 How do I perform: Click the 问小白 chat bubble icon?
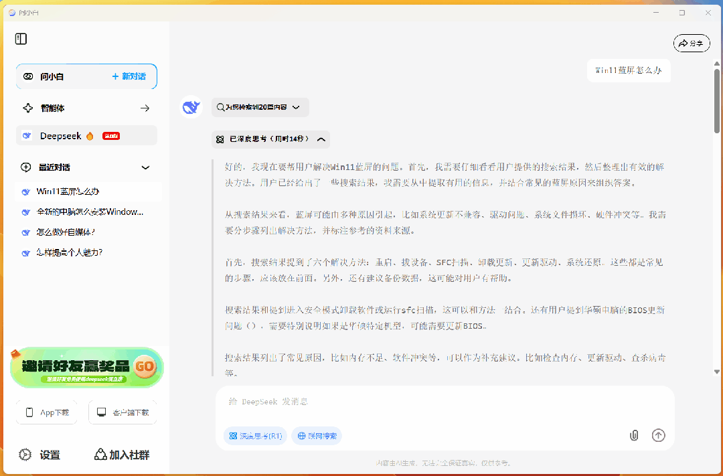pyautogui.click(x=28, y=76)
